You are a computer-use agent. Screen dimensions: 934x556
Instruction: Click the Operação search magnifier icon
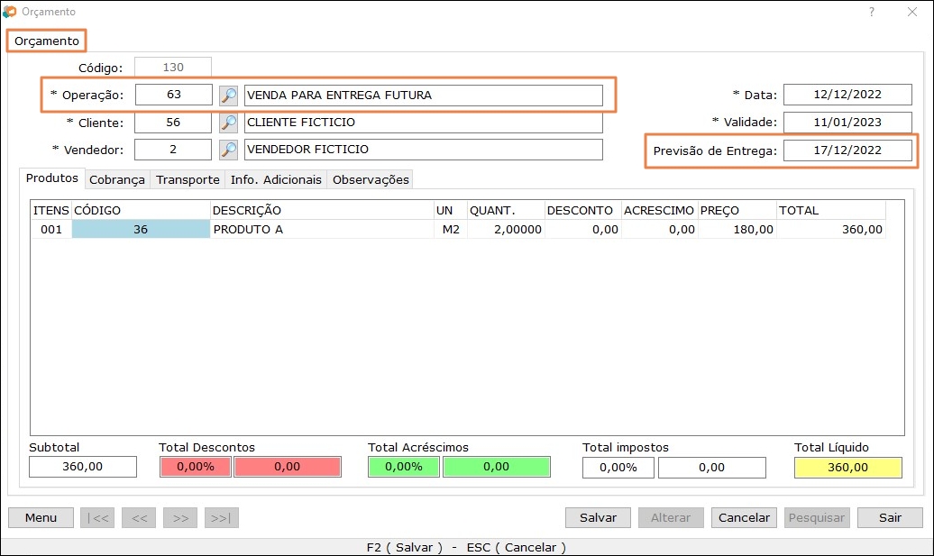click(x=229, y=96)
